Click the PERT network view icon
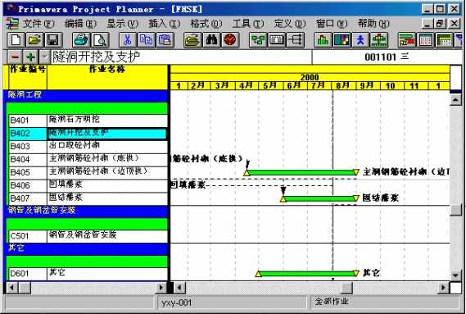The width and height of the screenshot is (466, 314). [x=258, y=40]
